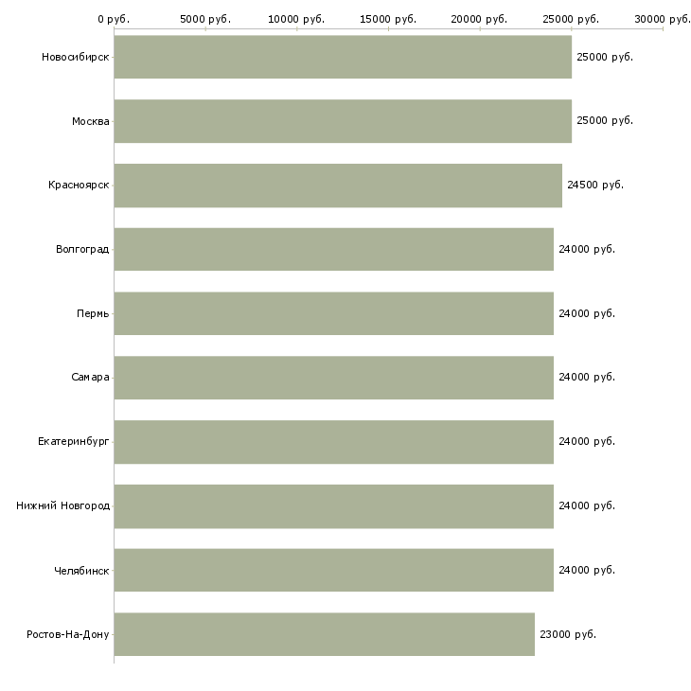Click the Челябинск bar
Screen dimensions: 691x691
coord(333,570)
